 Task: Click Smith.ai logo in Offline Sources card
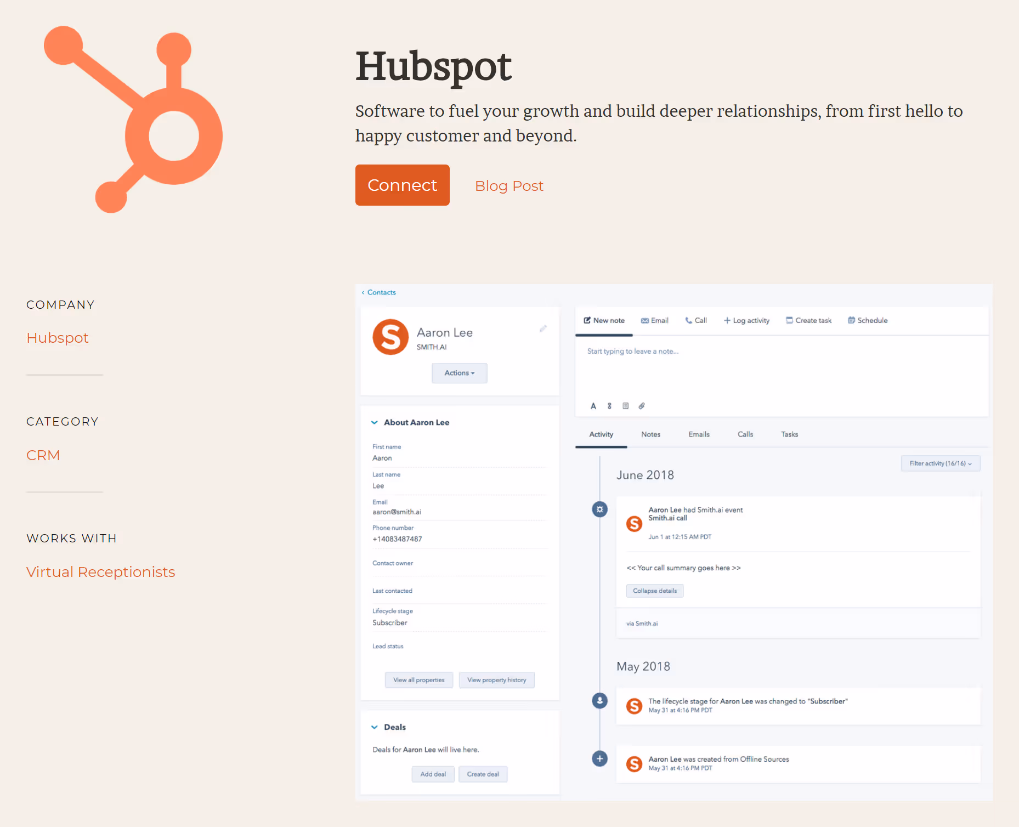(x=635, y=764)
